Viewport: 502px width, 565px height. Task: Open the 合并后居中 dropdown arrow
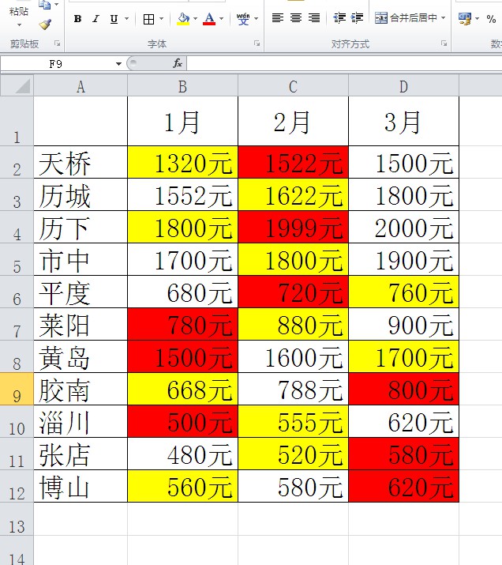tap(444, 17)
